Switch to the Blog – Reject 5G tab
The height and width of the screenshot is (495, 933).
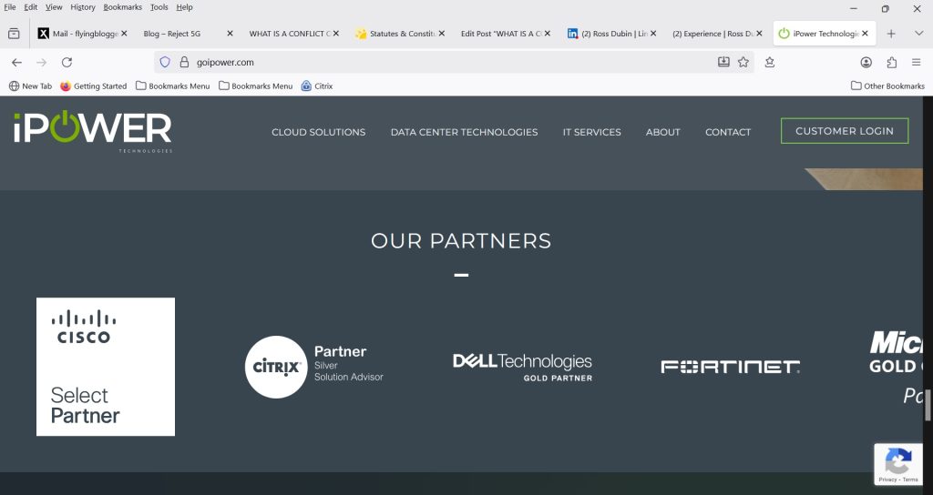(179, 34)
